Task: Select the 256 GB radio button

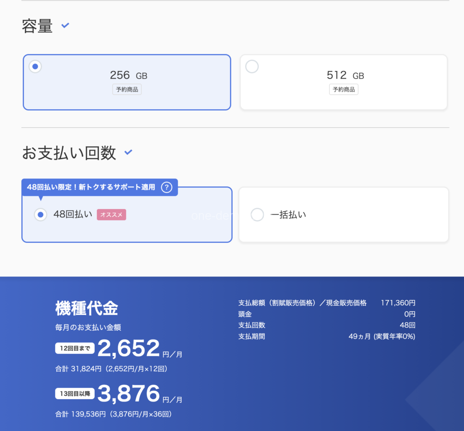Action: pyautogui.click(x=35, y=67)
